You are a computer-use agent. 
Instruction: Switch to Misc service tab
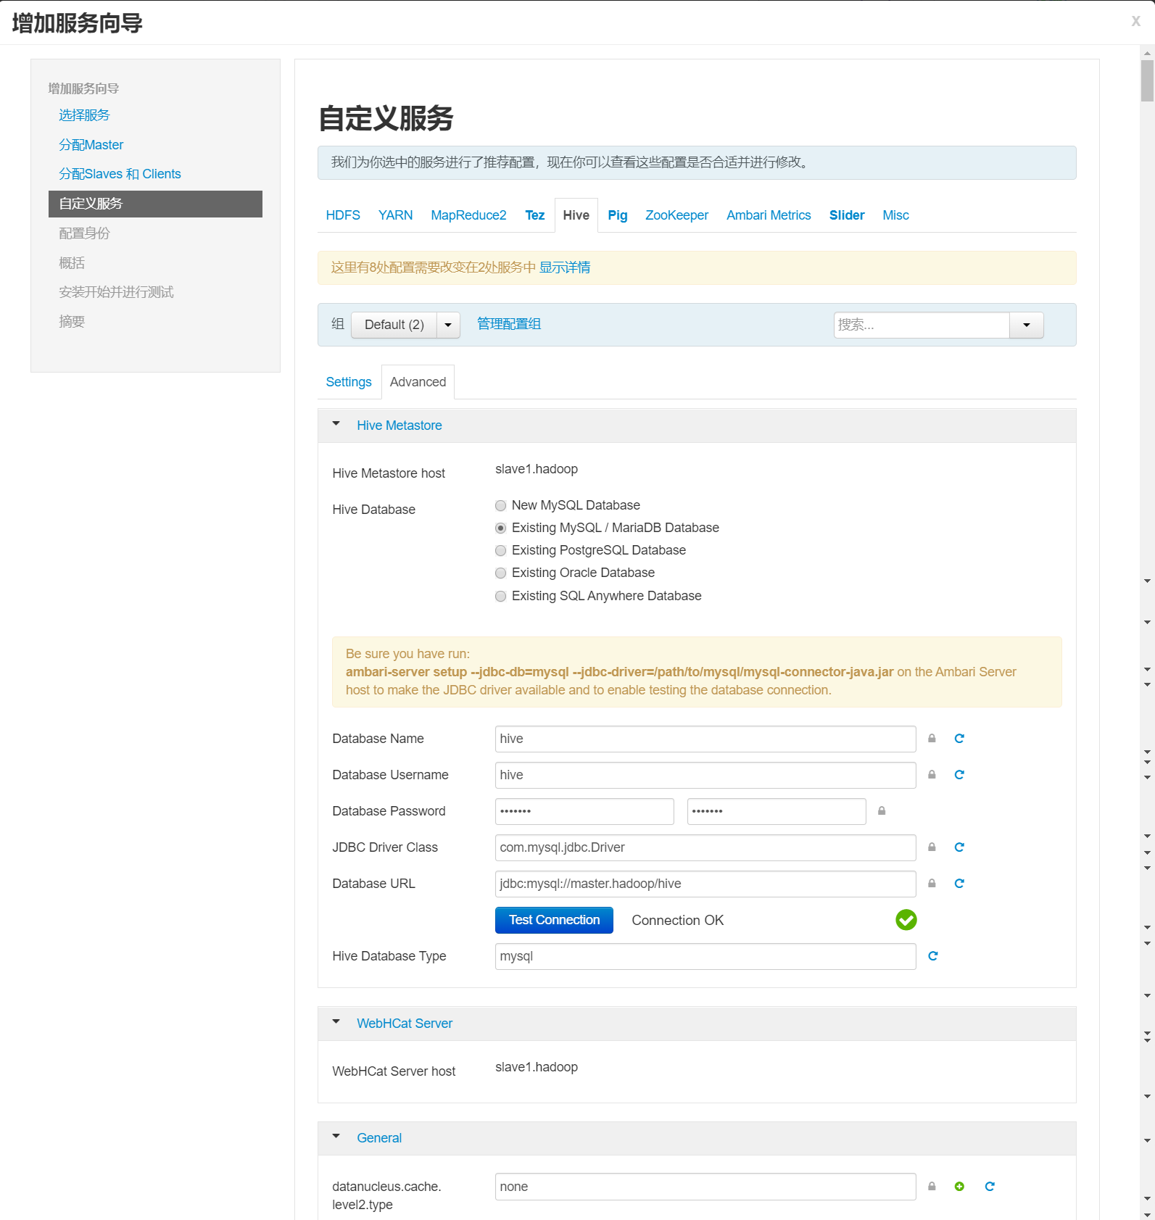[x=895, y=215]
